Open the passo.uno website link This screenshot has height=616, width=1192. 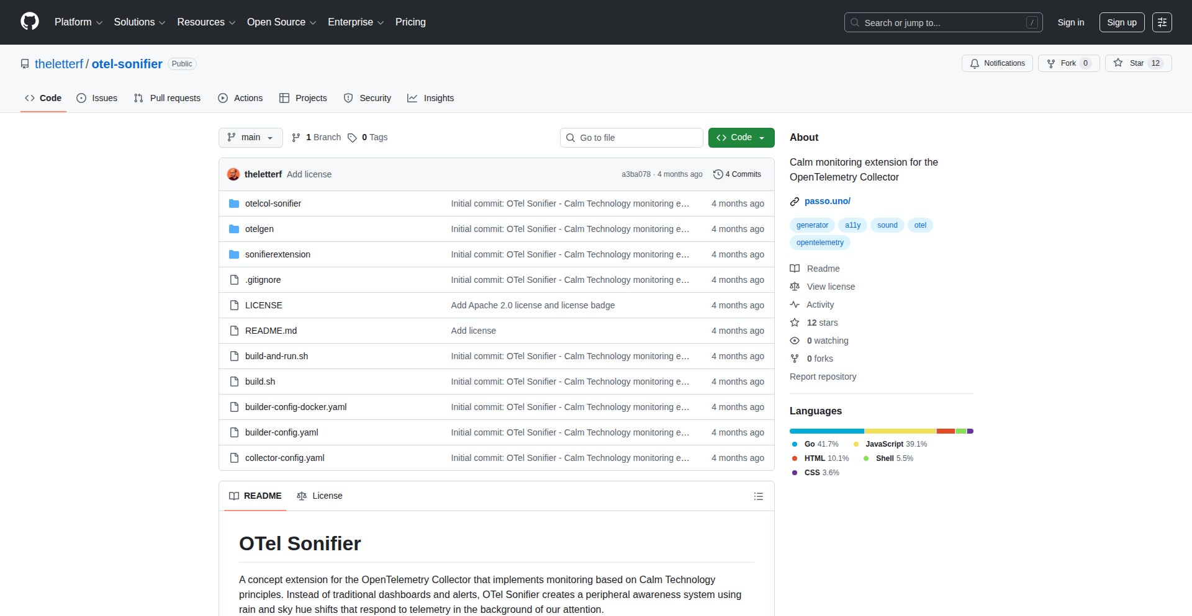tap(827, 201)
